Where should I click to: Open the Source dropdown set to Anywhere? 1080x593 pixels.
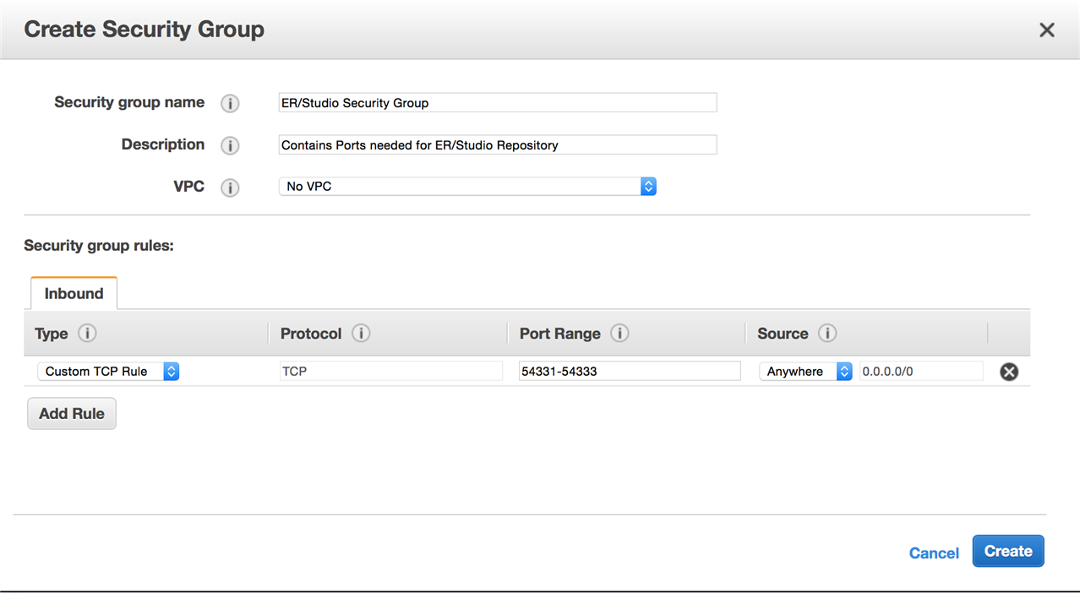click(x=805, y=372)
